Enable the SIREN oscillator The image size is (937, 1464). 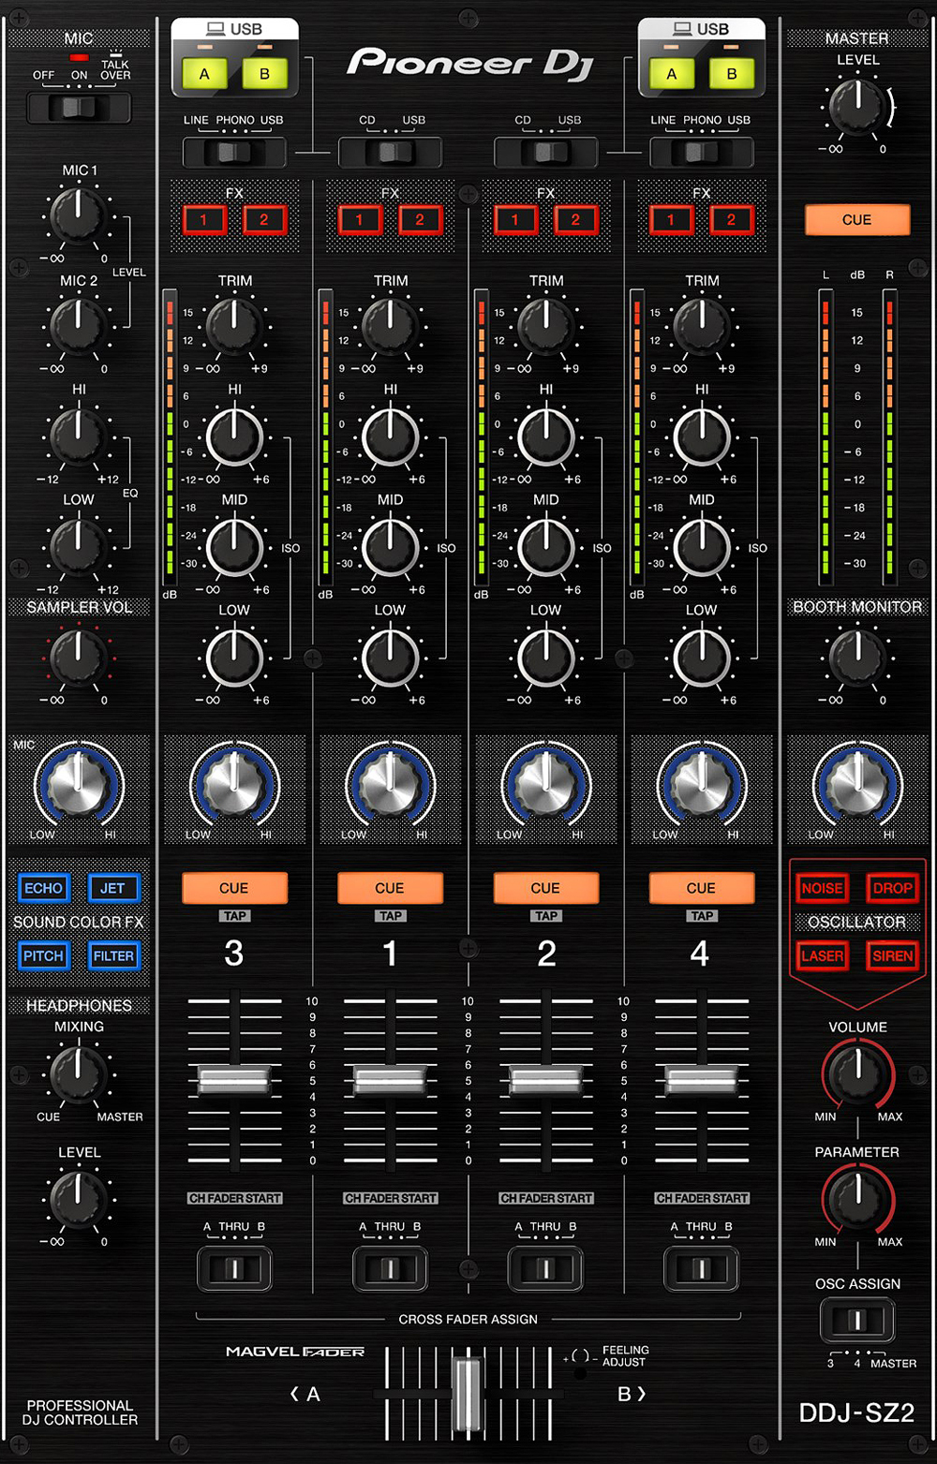[x=892, y=955]
